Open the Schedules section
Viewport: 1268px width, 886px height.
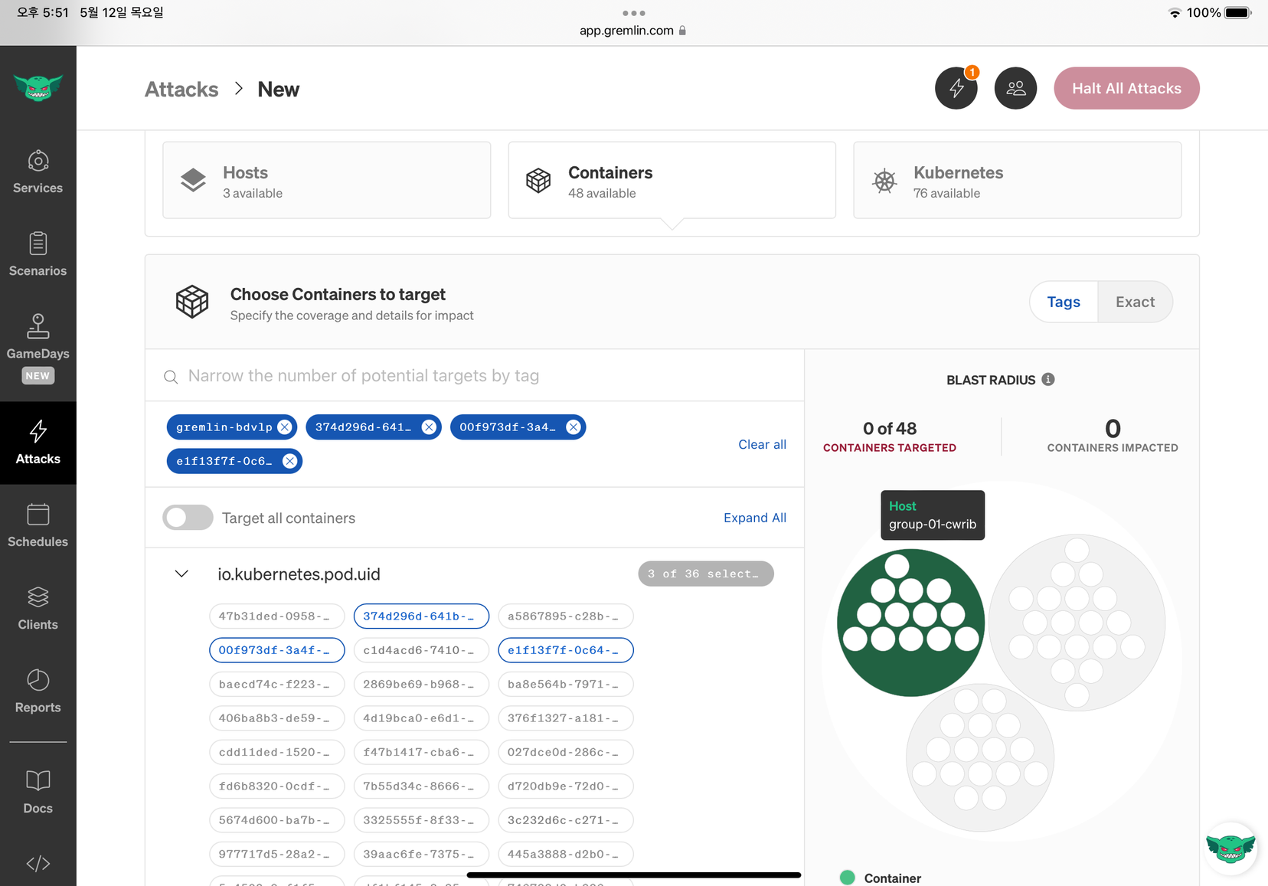click(38, 526)
